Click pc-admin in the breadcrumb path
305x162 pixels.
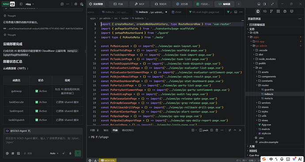[x=105, y=18]
